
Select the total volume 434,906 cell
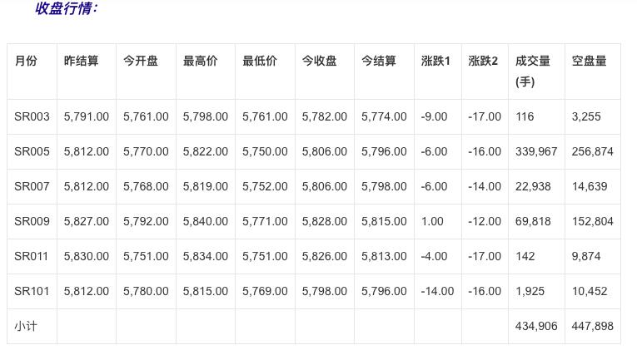[536, 327]
